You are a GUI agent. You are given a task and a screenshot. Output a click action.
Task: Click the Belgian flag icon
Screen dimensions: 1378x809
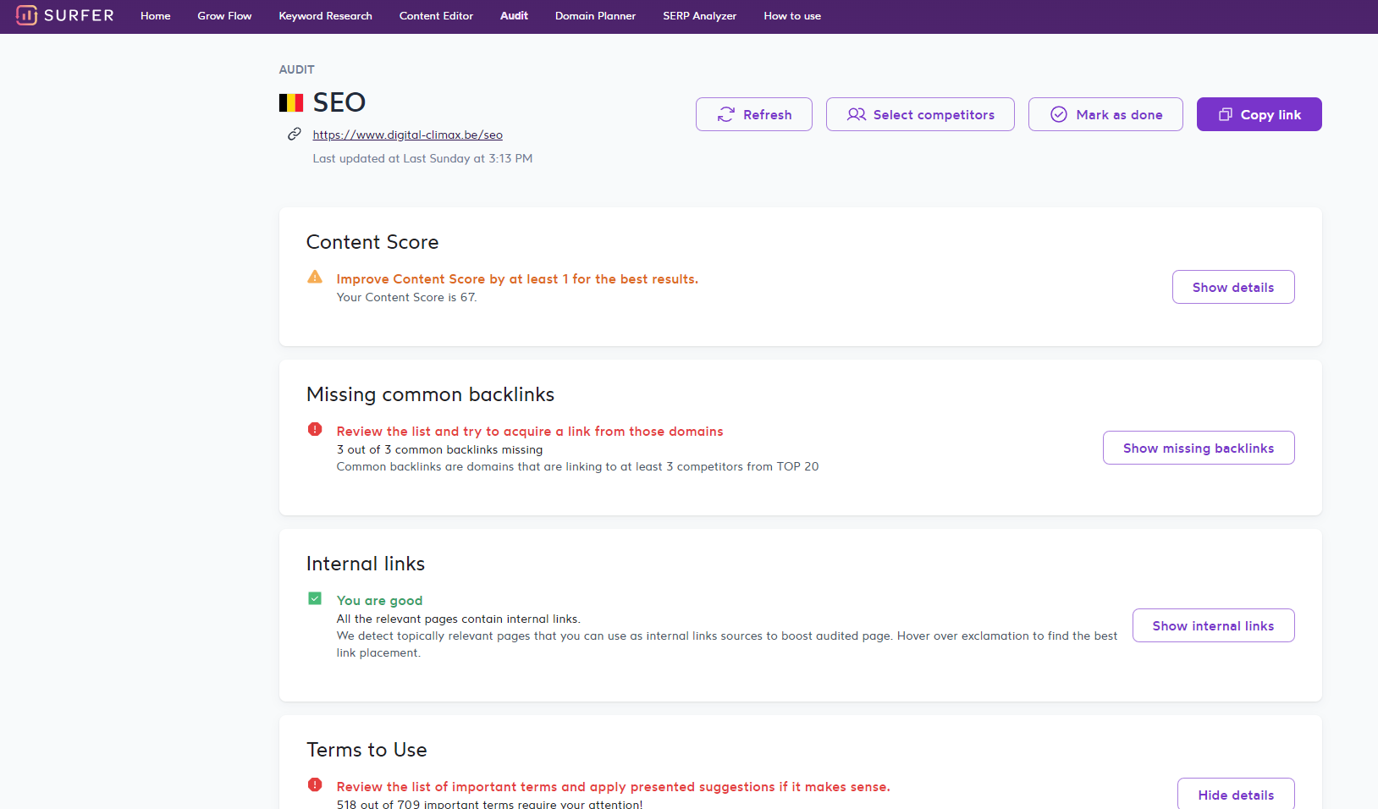tap(291, 103)
